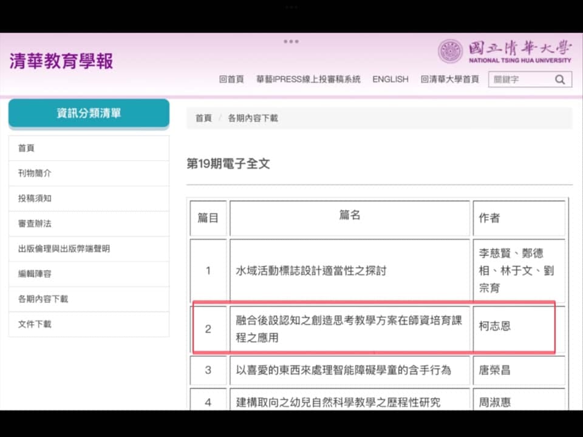Click the 清華教育學報 site title
The width and height of the screenshot is (583, 437).
[61, 61]
